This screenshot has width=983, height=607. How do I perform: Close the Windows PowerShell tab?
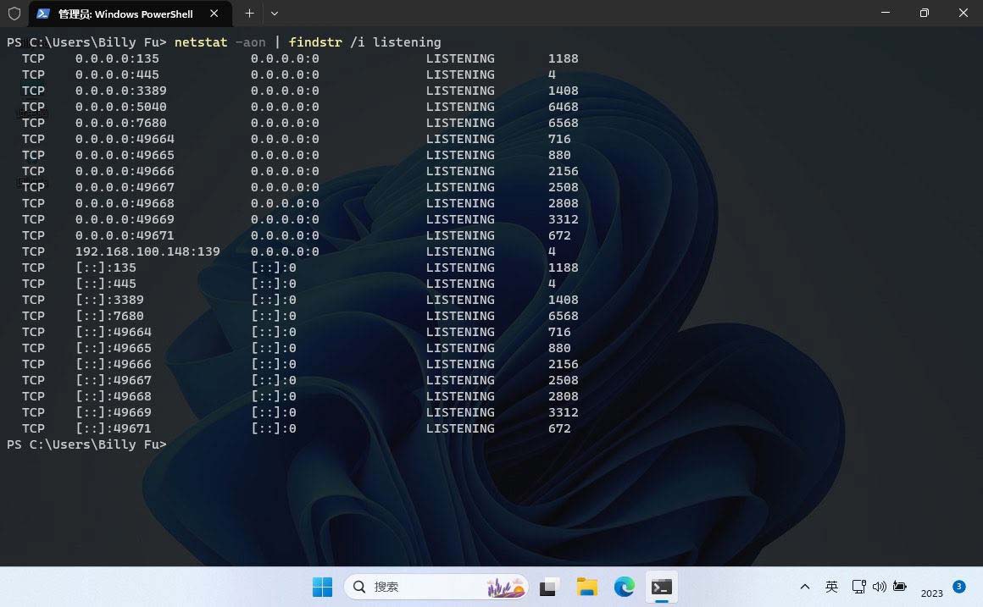click(x=214, y=14)
